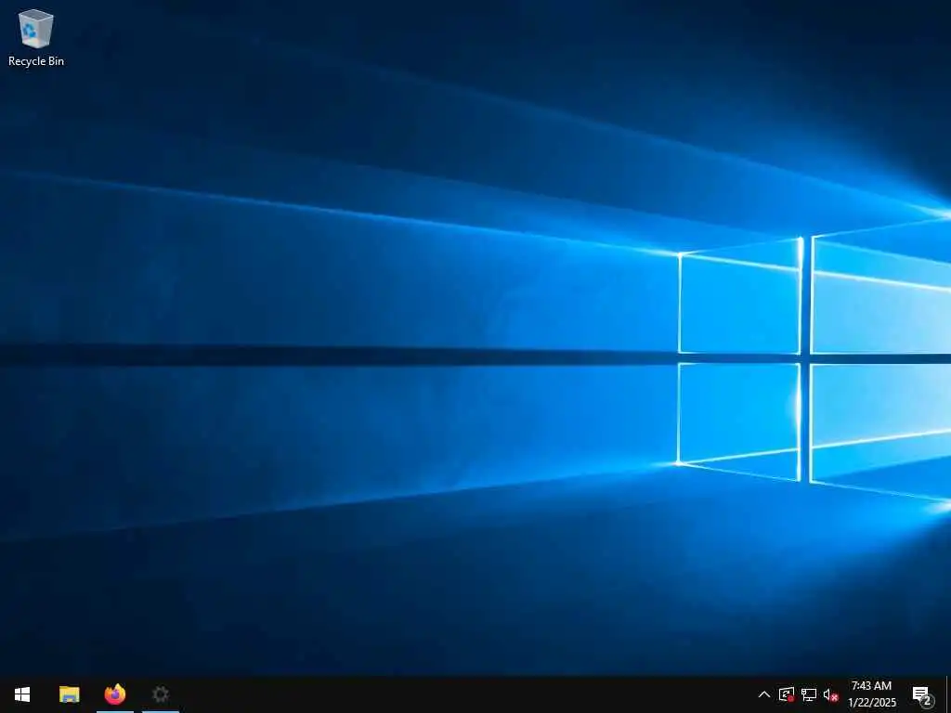Click the Show desktop sliver at taskbar end

(x=948, y=694)
